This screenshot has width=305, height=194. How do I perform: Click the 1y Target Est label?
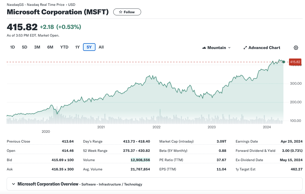pos(246,169)
